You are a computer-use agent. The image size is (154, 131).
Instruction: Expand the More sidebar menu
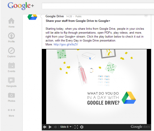click(x=12, y=113)
